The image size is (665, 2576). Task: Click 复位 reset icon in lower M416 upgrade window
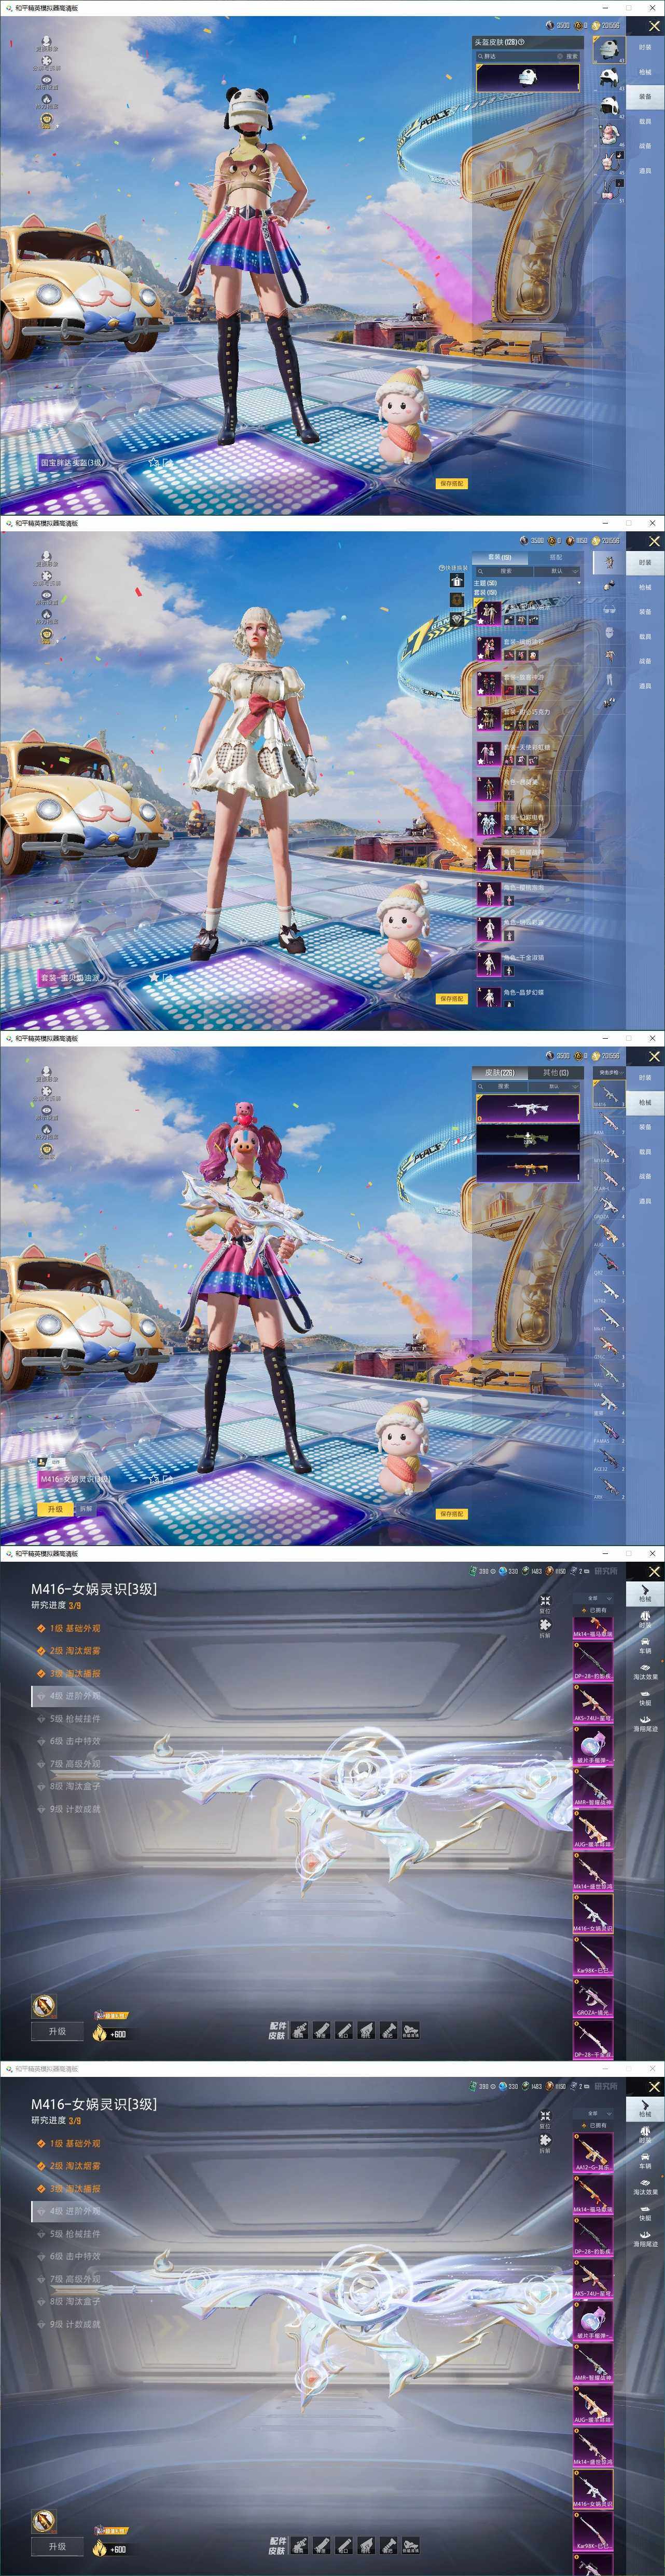(545, 2118)
